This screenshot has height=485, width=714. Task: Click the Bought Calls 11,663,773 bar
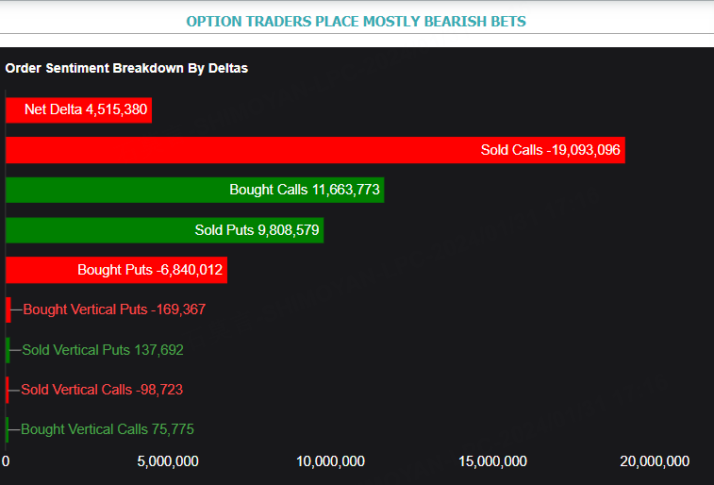coord(195,190)
